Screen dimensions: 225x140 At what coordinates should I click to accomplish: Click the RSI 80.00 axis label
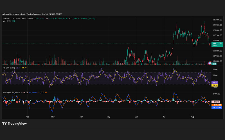[215, 69]
